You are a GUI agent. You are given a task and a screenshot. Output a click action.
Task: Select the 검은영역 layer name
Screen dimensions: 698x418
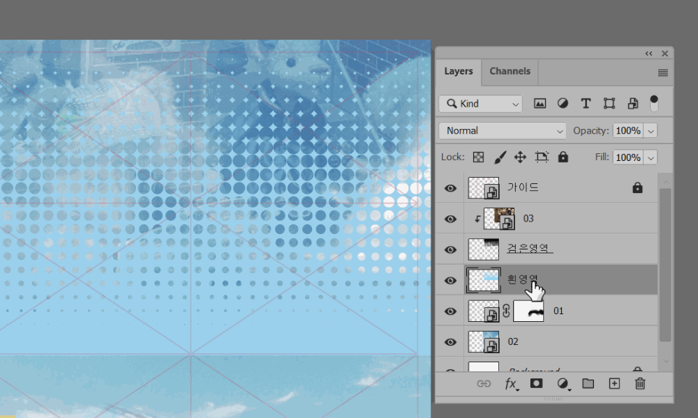click(x=528, y=248)
